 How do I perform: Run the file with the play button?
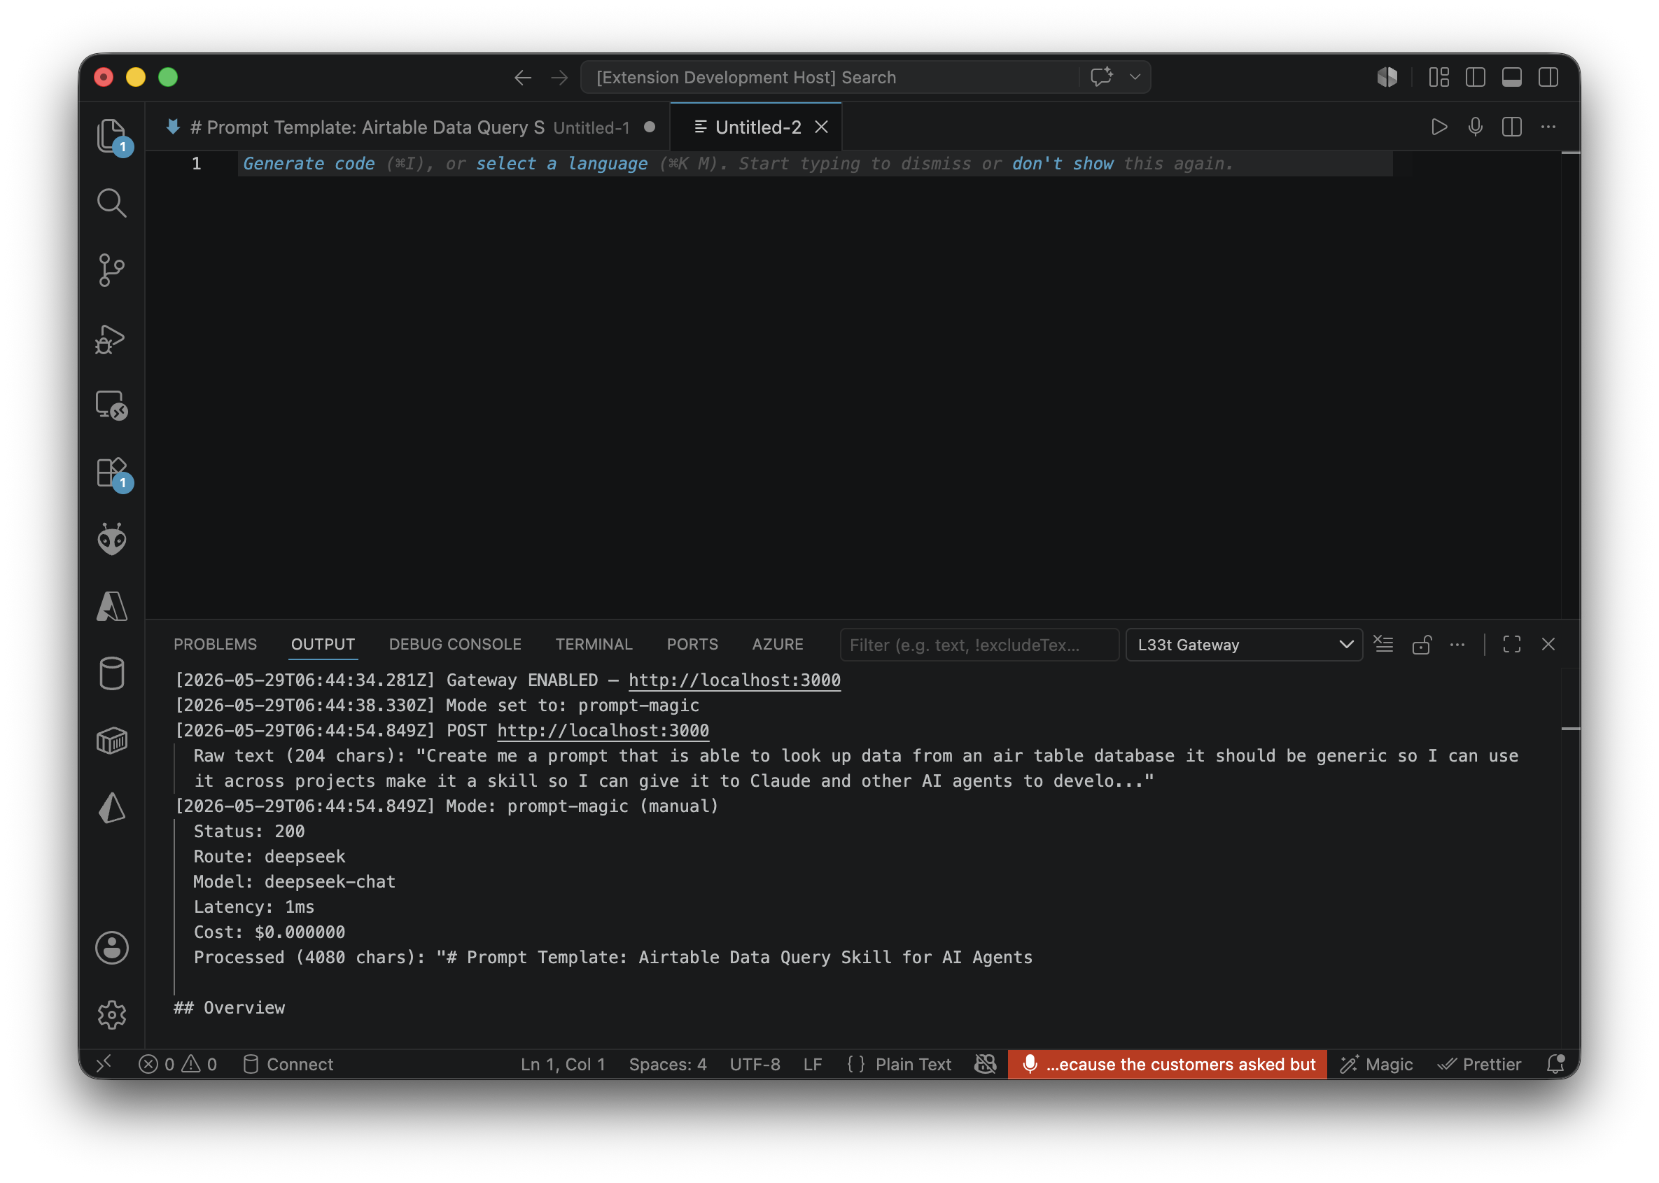(1440, 127)
